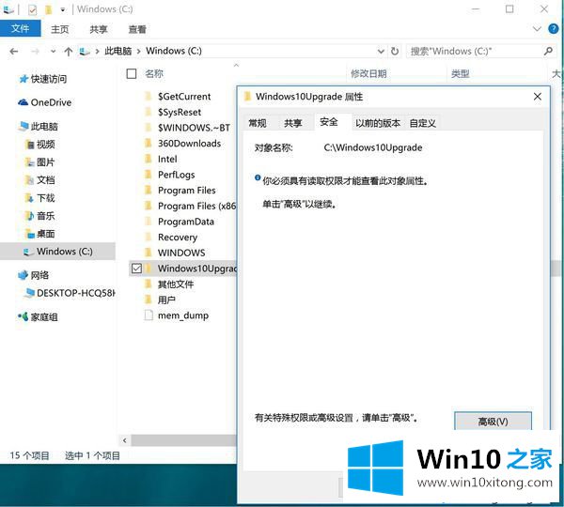Switch to 常规 tab in properties dialog
The image size is (564, 507).
pyautogui.click(x=258, y=123)
